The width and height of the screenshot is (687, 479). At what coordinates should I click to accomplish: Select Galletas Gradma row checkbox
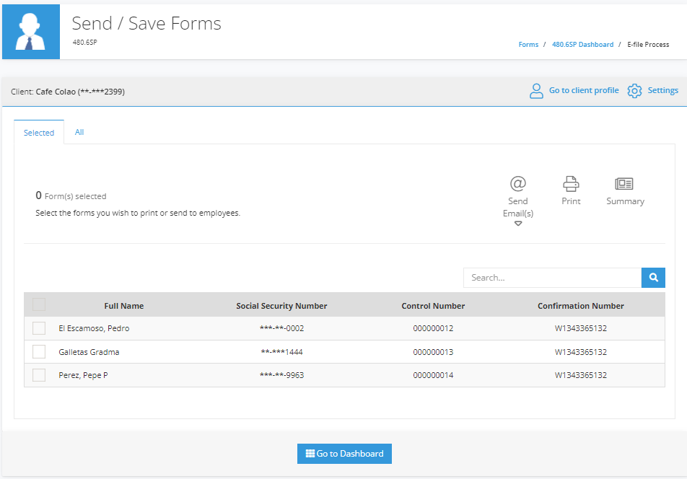coord(39,351)
